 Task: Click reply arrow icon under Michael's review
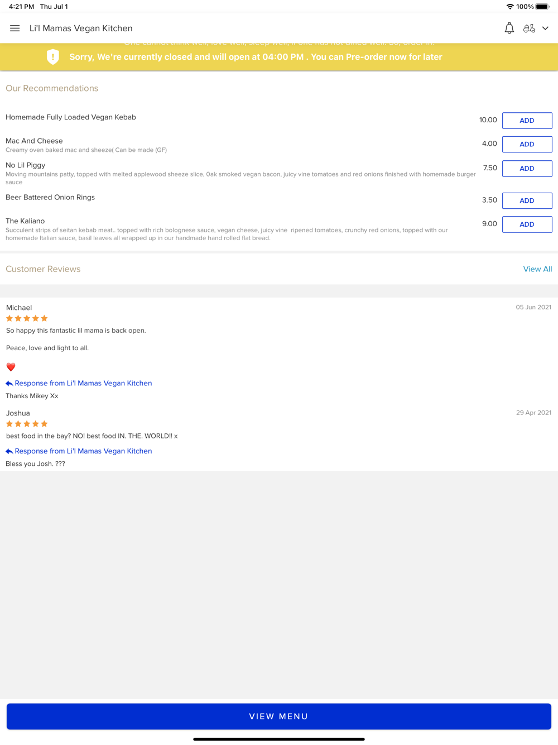9,384
